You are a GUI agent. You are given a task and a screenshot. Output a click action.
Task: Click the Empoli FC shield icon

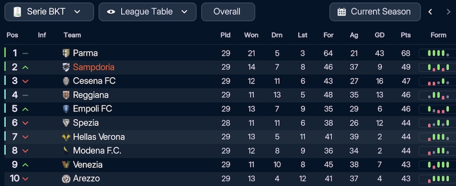(x=66, y=109)
